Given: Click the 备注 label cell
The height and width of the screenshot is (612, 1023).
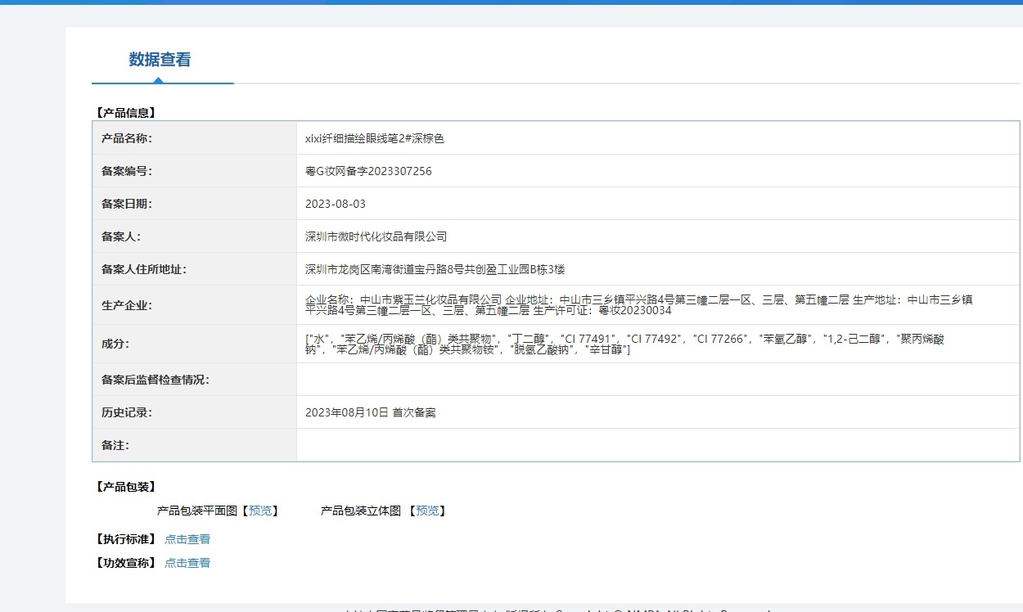Looking at the screenshot, I should (195, 445).
